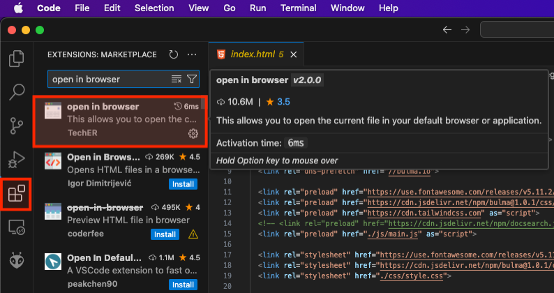Open the Run and Debug view
The image size is (554, 293).
[16, 159]
